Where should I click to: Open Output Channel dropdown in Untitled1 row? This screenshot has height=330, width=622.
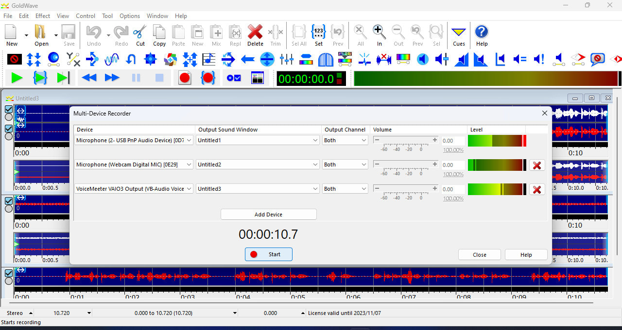click(345, 140)
